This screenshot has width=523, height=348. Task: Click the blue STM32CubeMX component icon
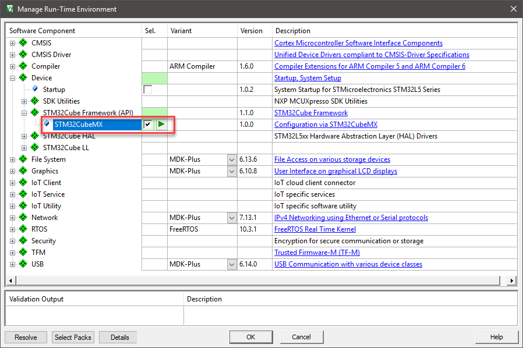click(47, 124)
